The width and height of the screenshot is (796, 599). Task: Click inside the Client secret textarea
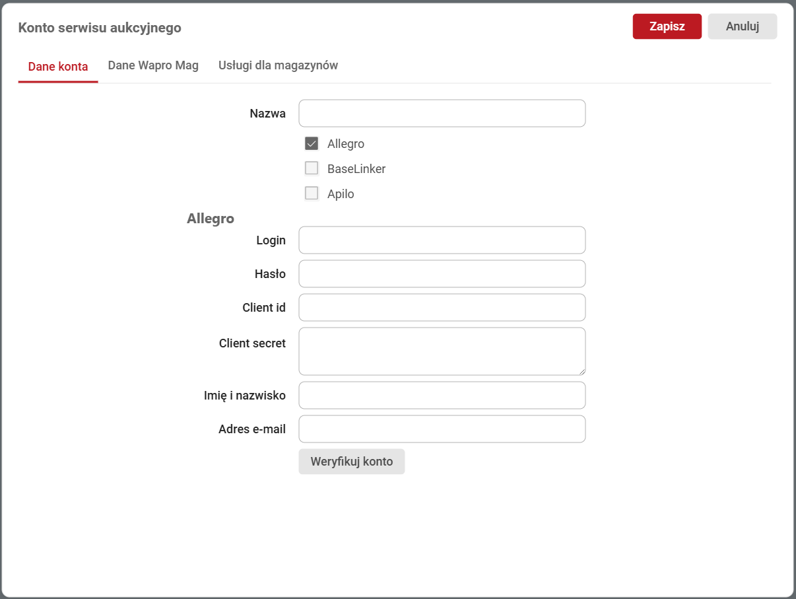pyautogui.click(x=442, y=351)
